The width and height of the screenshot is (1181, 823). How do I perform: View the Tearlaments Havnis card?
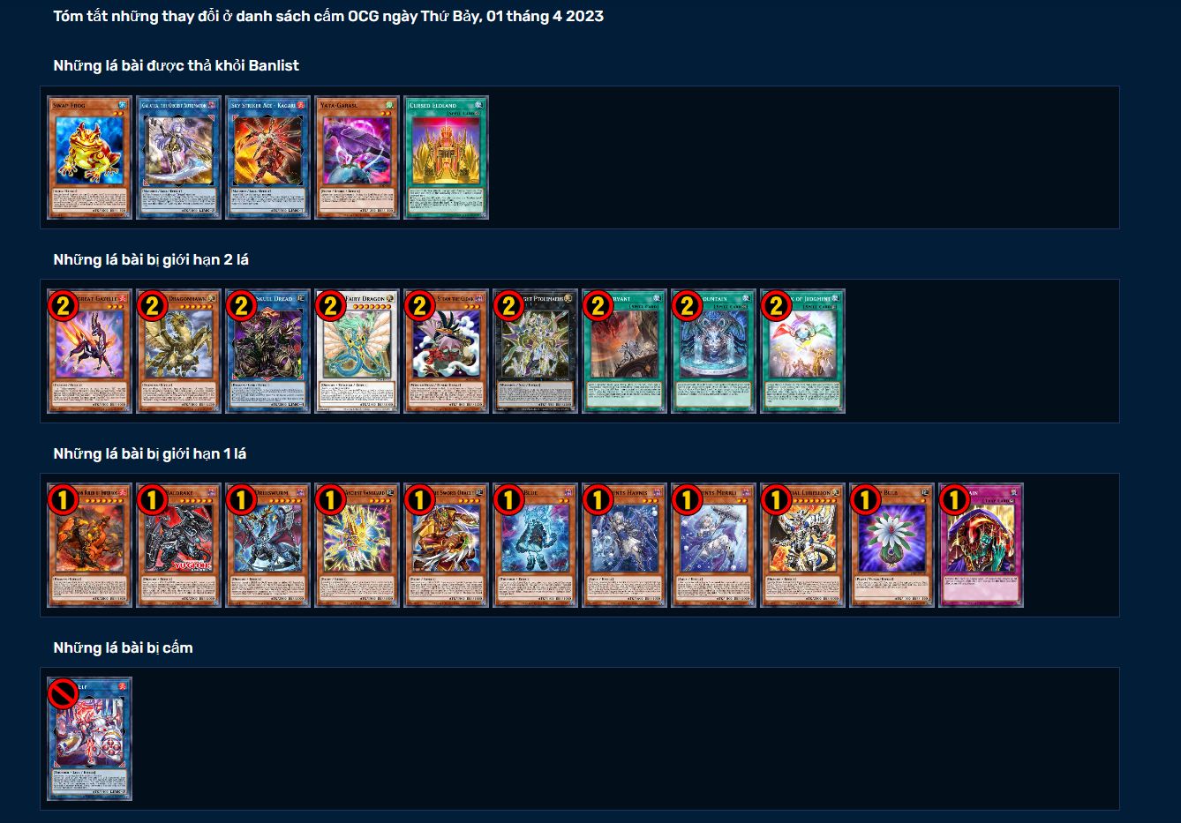pyautogui.click(x=624, y=545)
